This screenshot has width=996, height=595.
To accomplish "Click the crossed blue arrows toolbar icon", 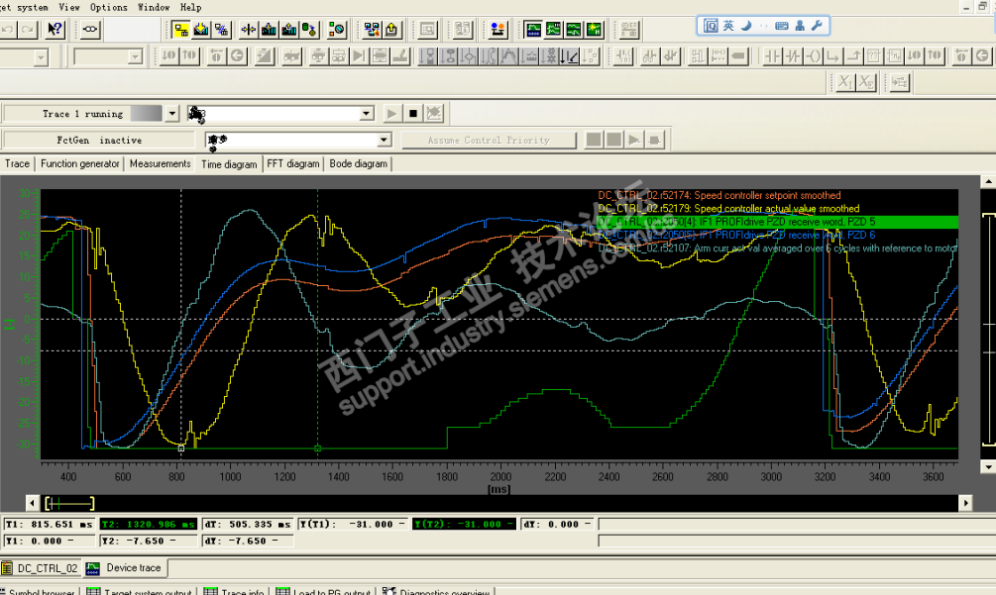I will pos(249,29).
